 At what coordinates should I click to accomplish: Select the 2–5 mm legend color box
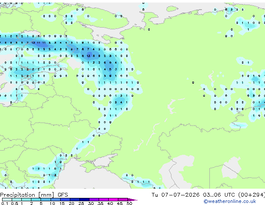click(36, 200)
